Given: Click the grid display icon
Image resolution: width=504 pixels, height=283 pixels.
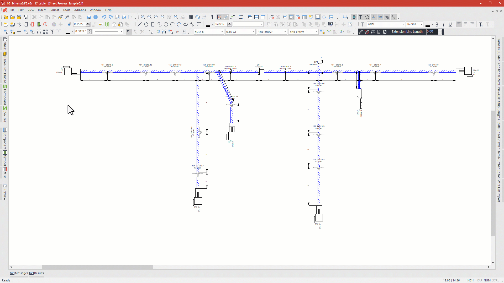Looking at the screenshot, I should click(x=191, y=17).
